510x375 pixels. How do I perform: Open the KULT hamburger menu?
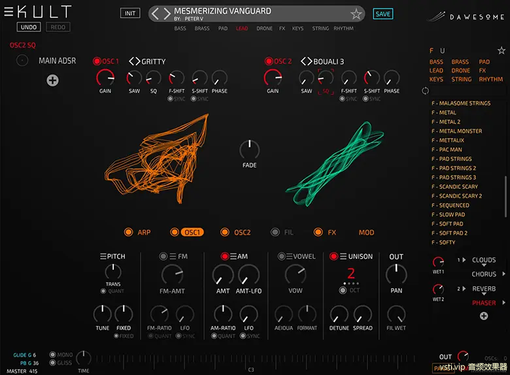(x=8, y=11)
